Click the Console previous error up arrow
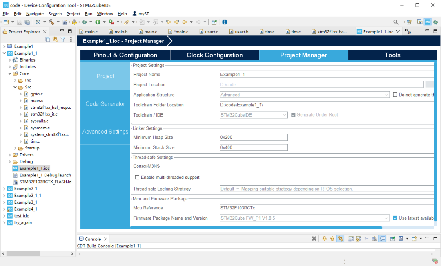Screen dimensions: 441x266 (x=332, y=238)
